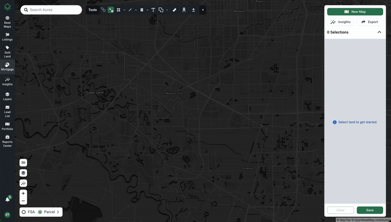Image resolution: width=391 pixels, height=222 pixels.
Task: Open notifications bell with 3 badge
Action: point(7,199)
